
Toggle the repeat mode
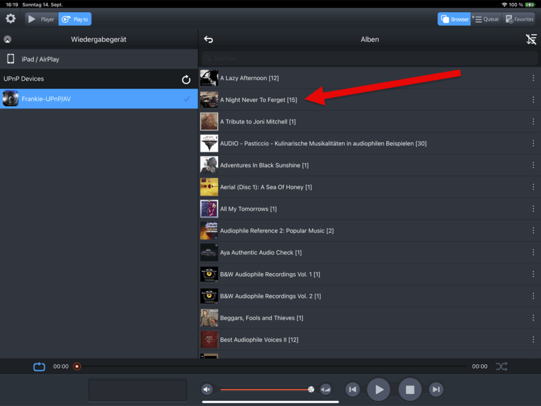point(40,366)
